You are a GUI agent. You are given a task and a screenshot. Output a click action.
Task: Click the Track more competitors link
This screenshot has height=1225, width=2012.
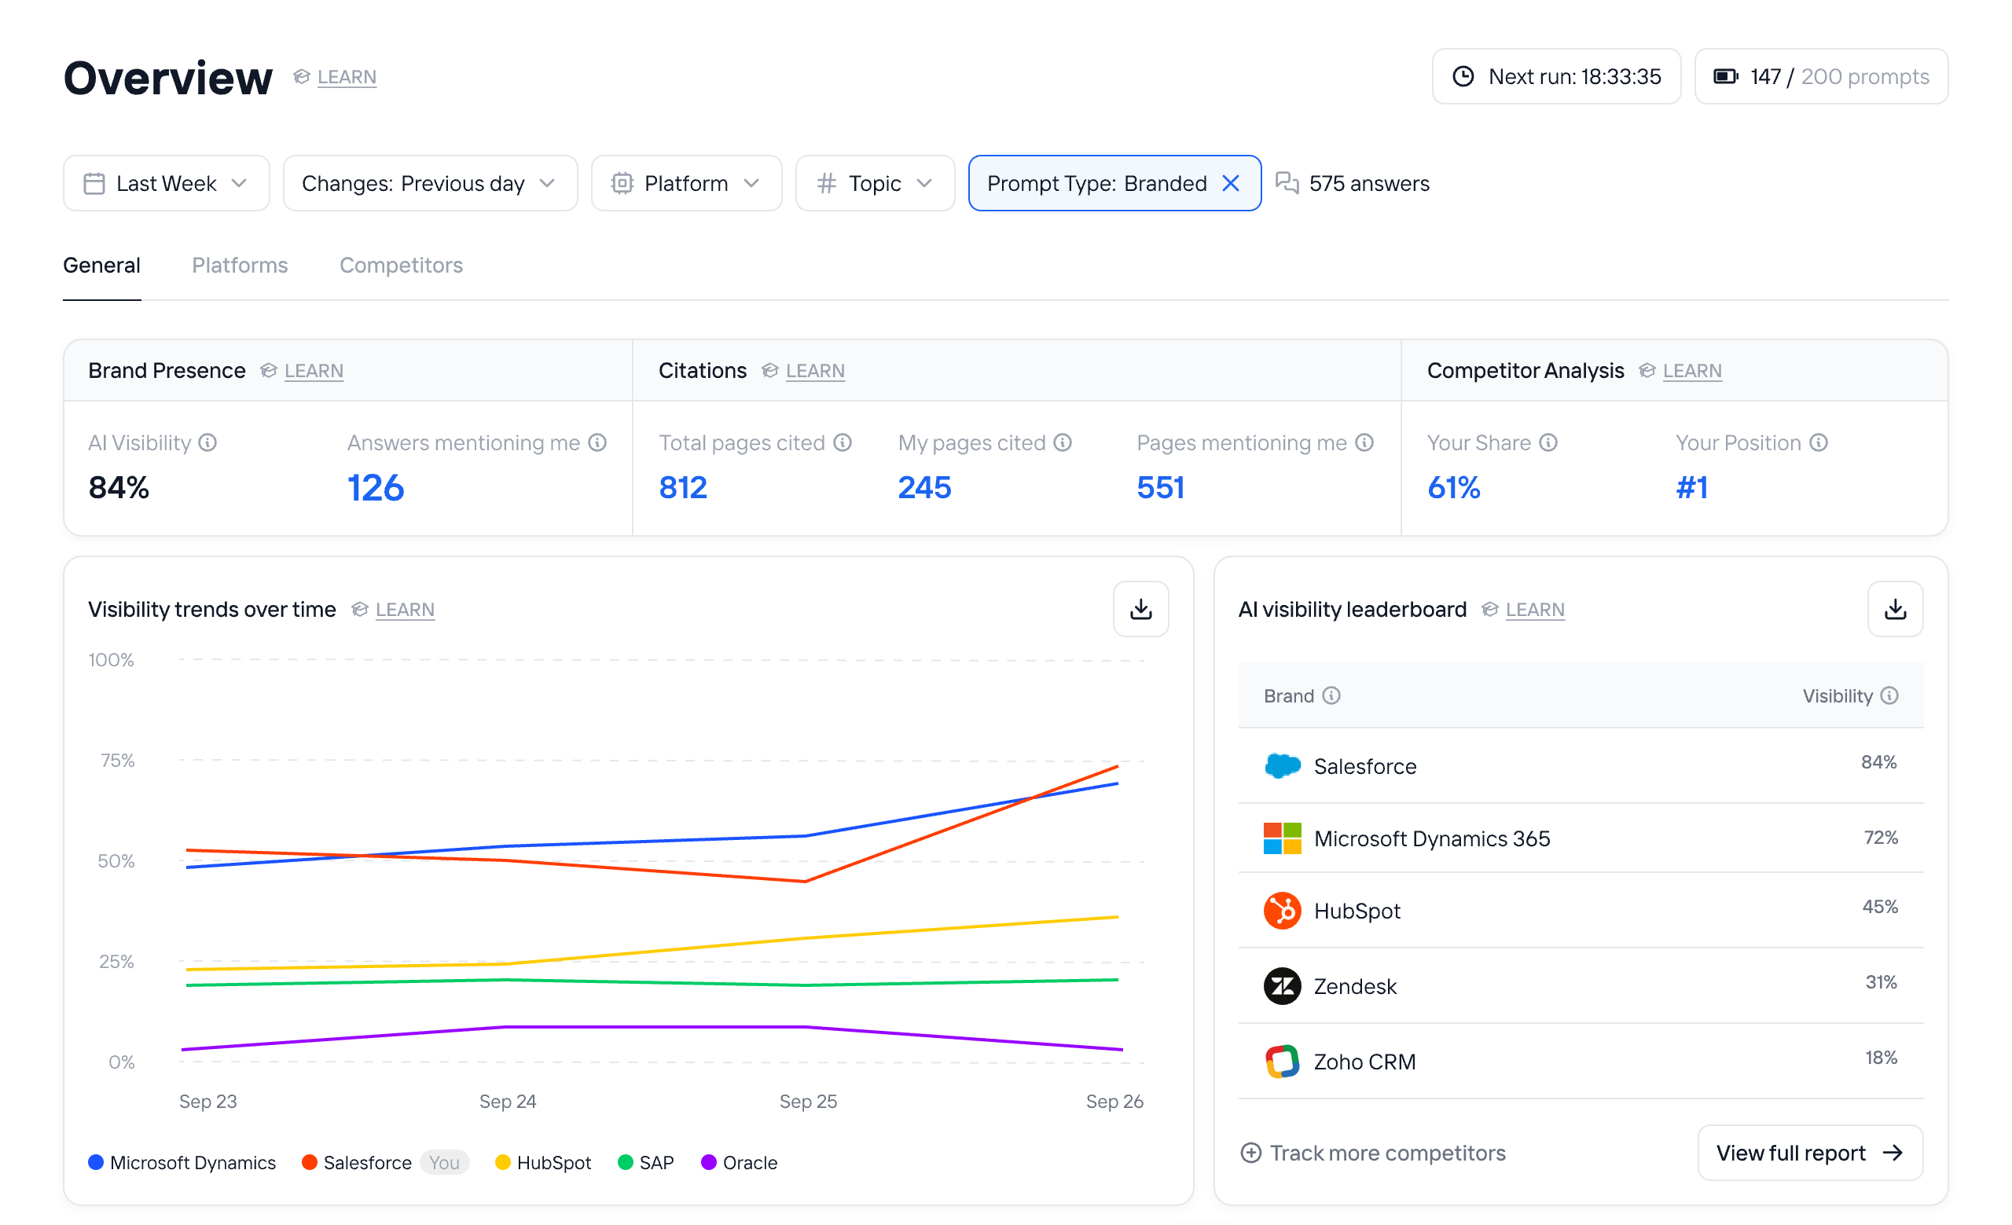[1374, 1153]
